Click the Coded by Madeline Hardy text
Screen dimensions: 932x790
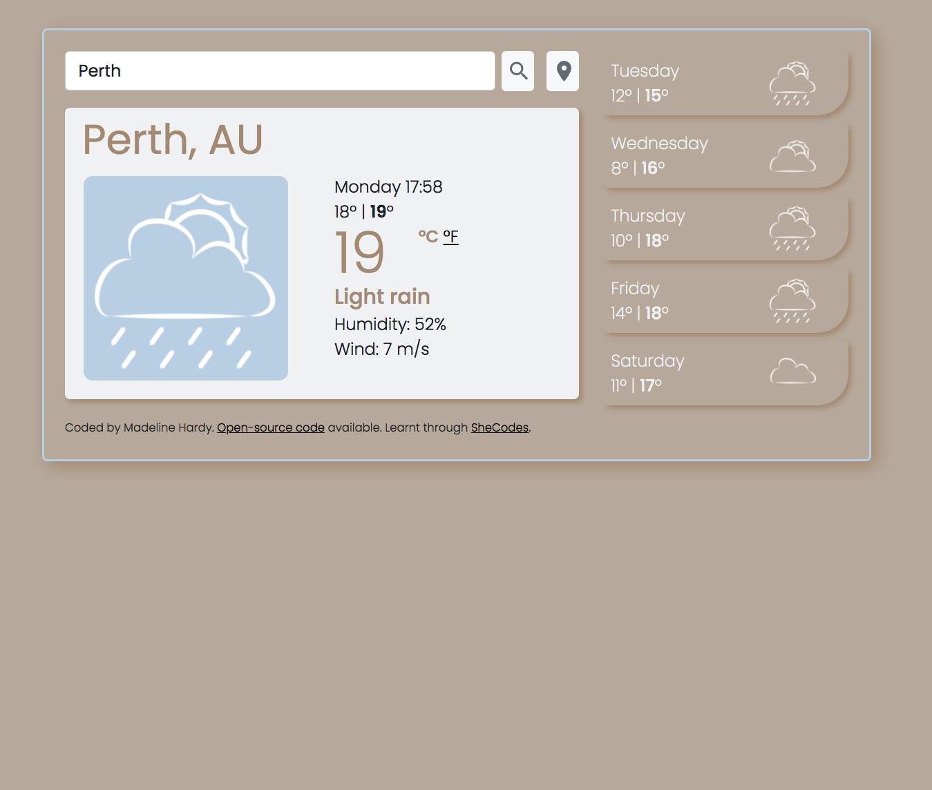coord(139,427)
